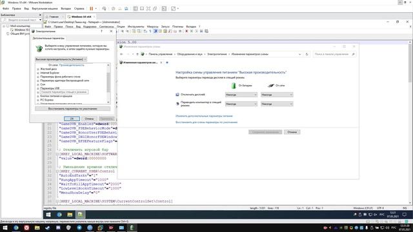
Task: Open guest notification center icon
Action: pyautogui.click(x=405, y=215)
